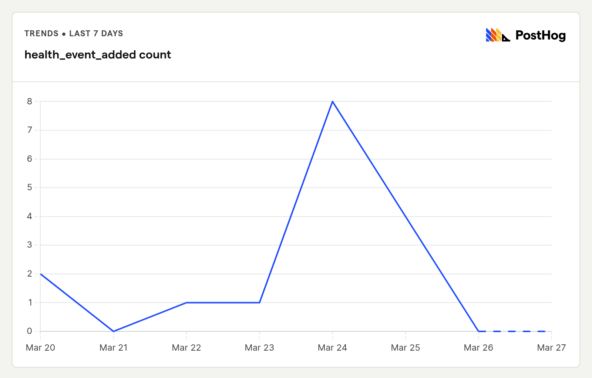Click the Mar 25 x-axis label
Viewport: 592px width, 378px height.
coord(406,348)
